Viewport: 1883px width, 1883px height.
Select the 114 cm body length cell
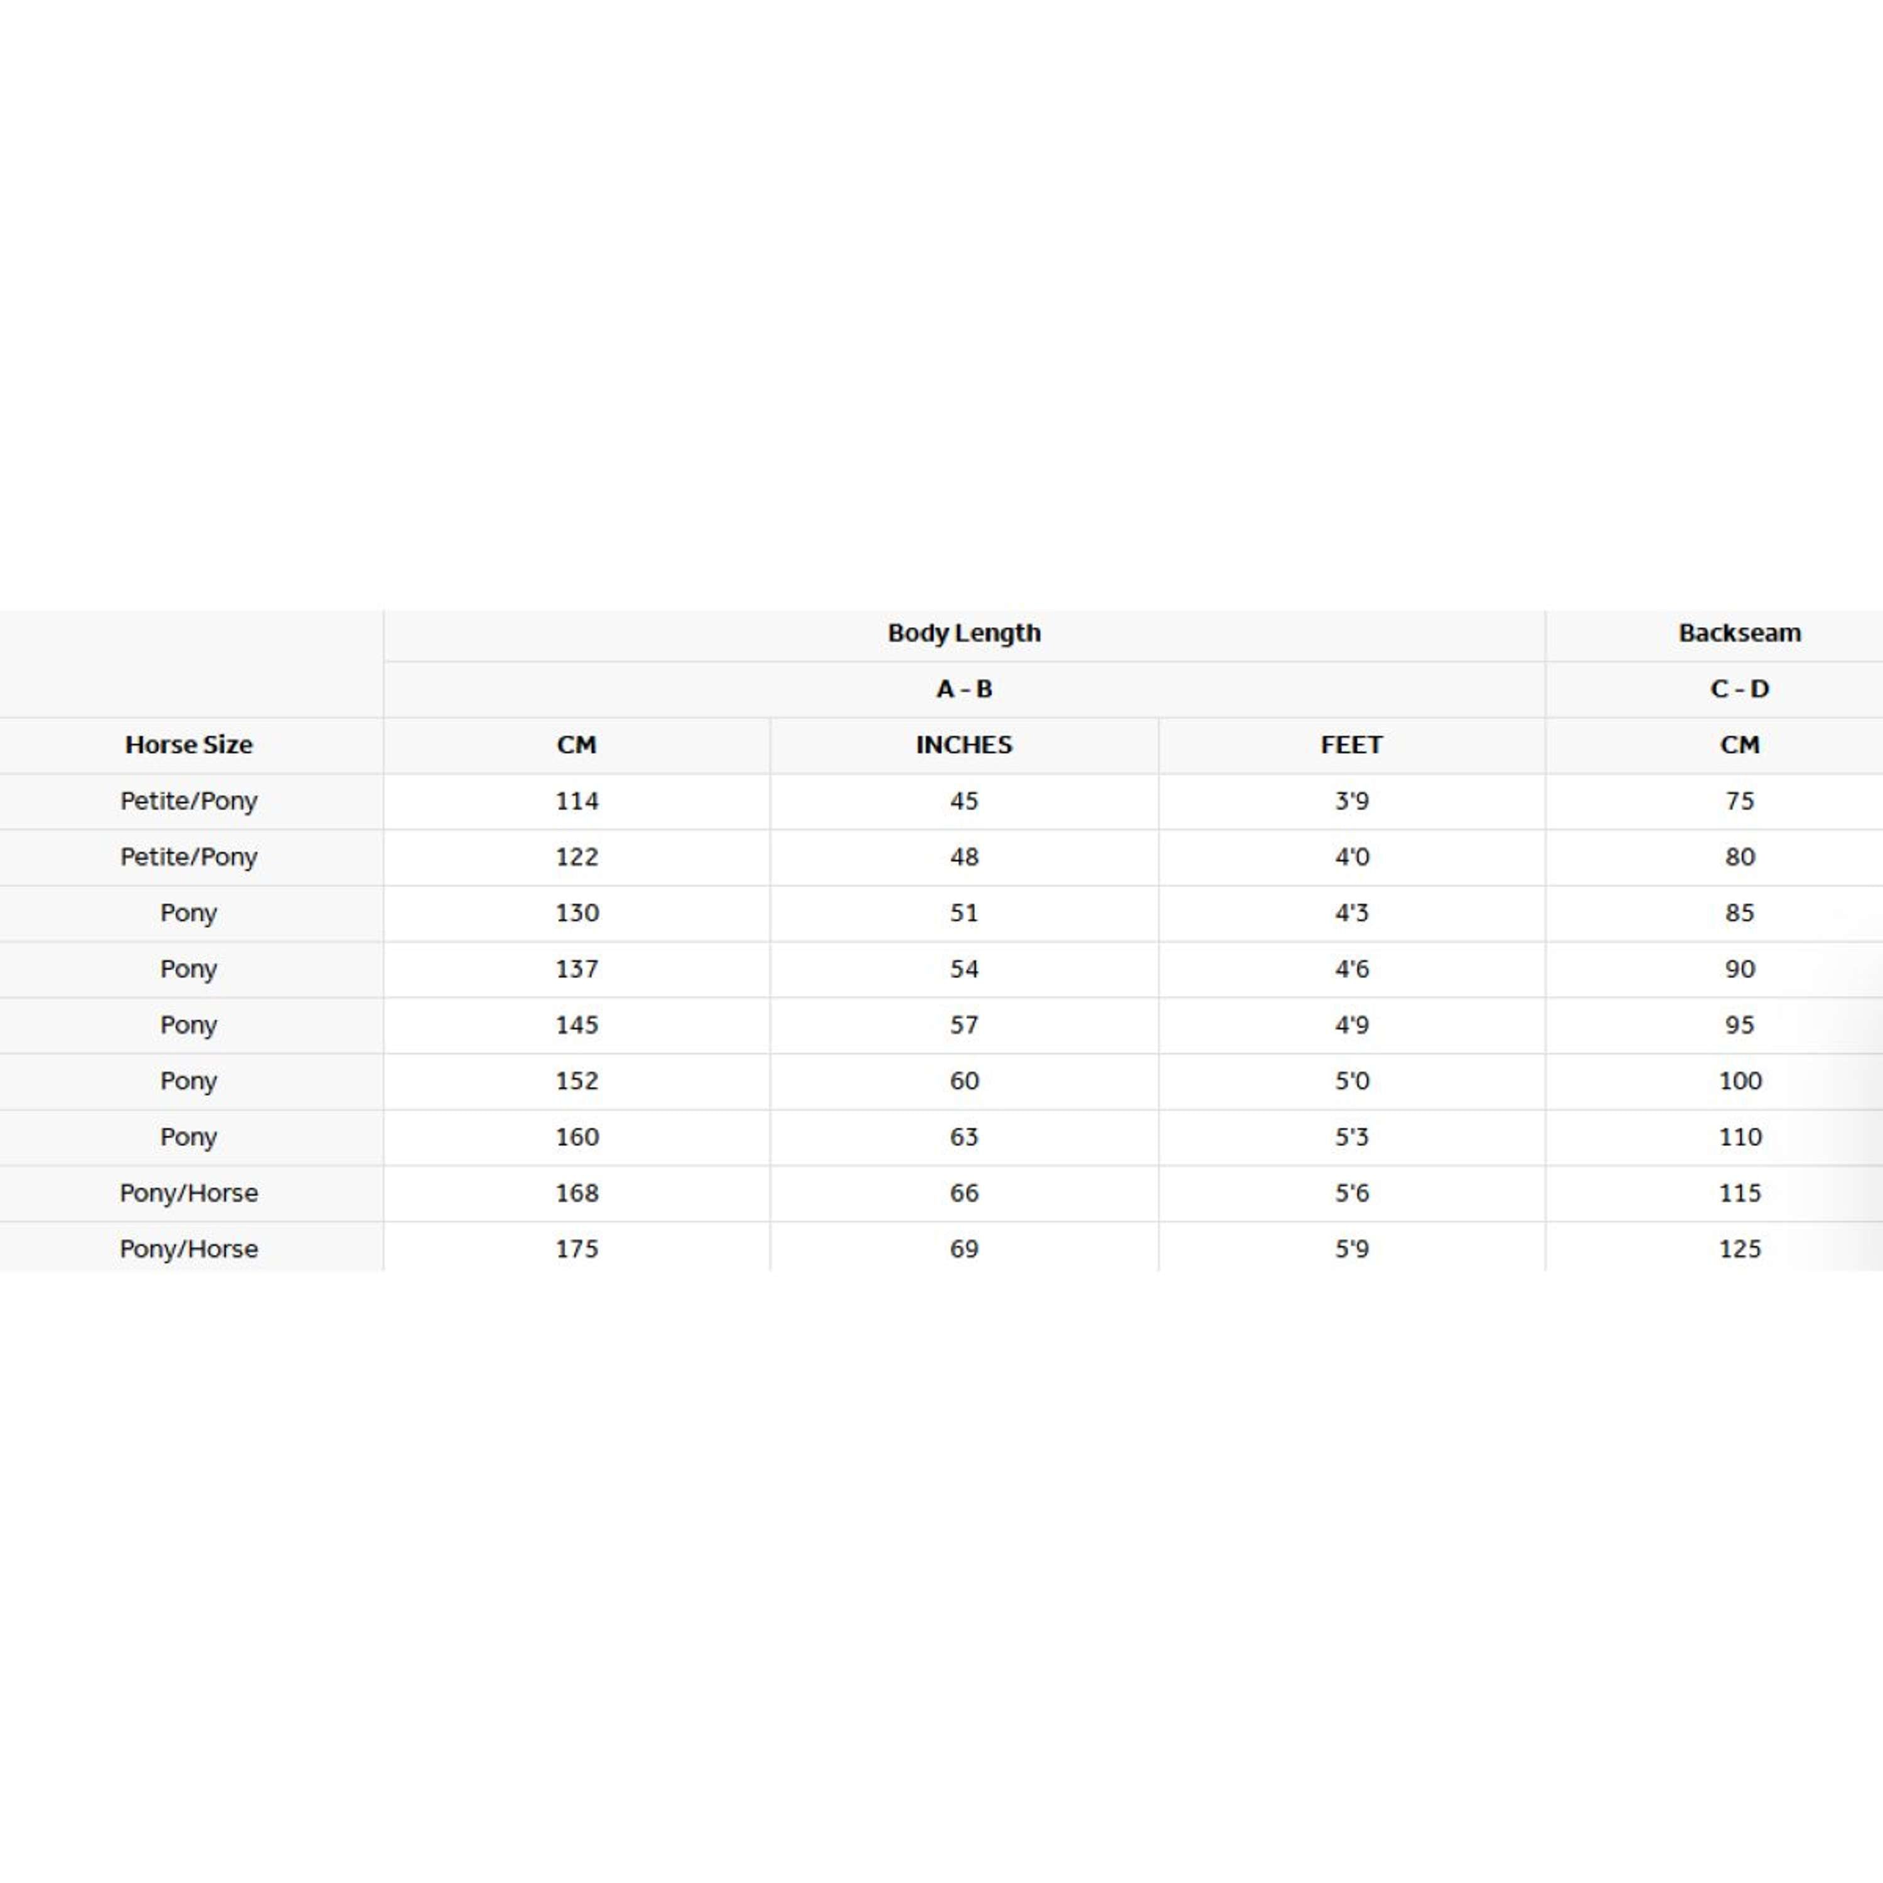point(576,801)
